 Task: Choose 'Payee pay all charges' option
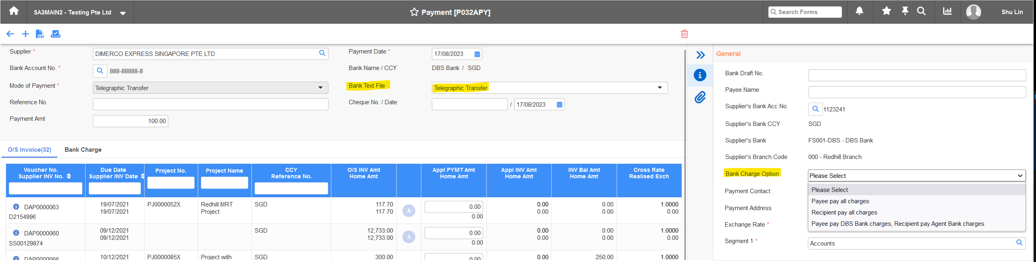pos(840,201)
